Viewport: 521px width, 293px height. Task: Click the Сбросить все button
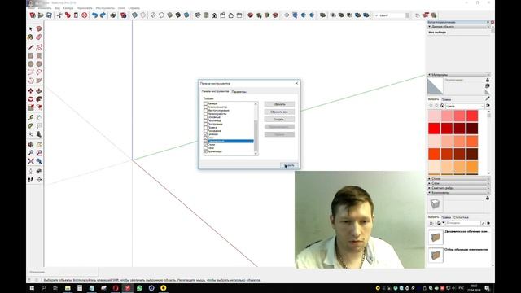click(279, 112)
